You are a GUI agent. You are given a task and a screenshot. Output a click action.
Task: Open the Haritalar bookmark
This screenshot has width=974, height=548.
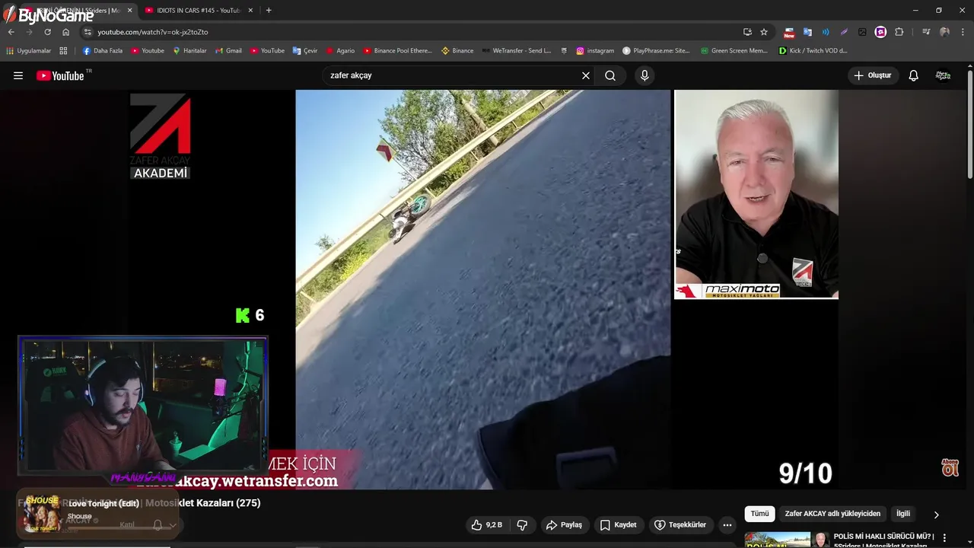coord(189,51)
